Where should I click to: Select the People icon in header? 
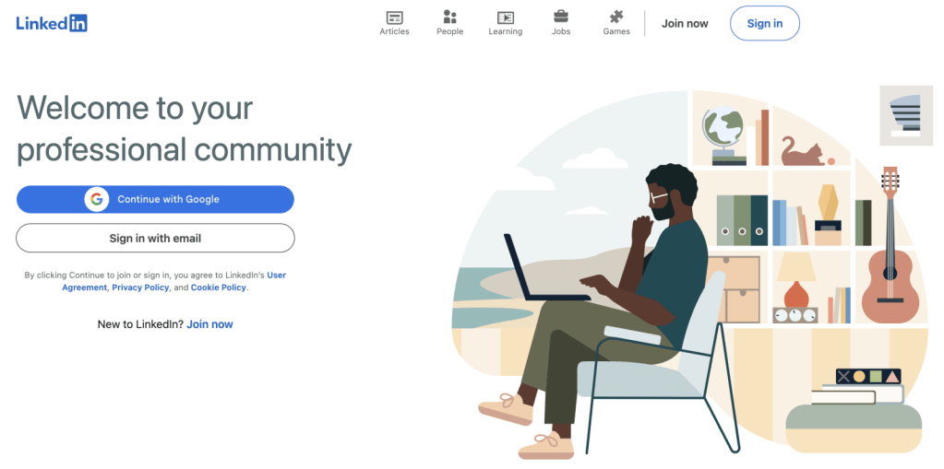coord(449,17)
